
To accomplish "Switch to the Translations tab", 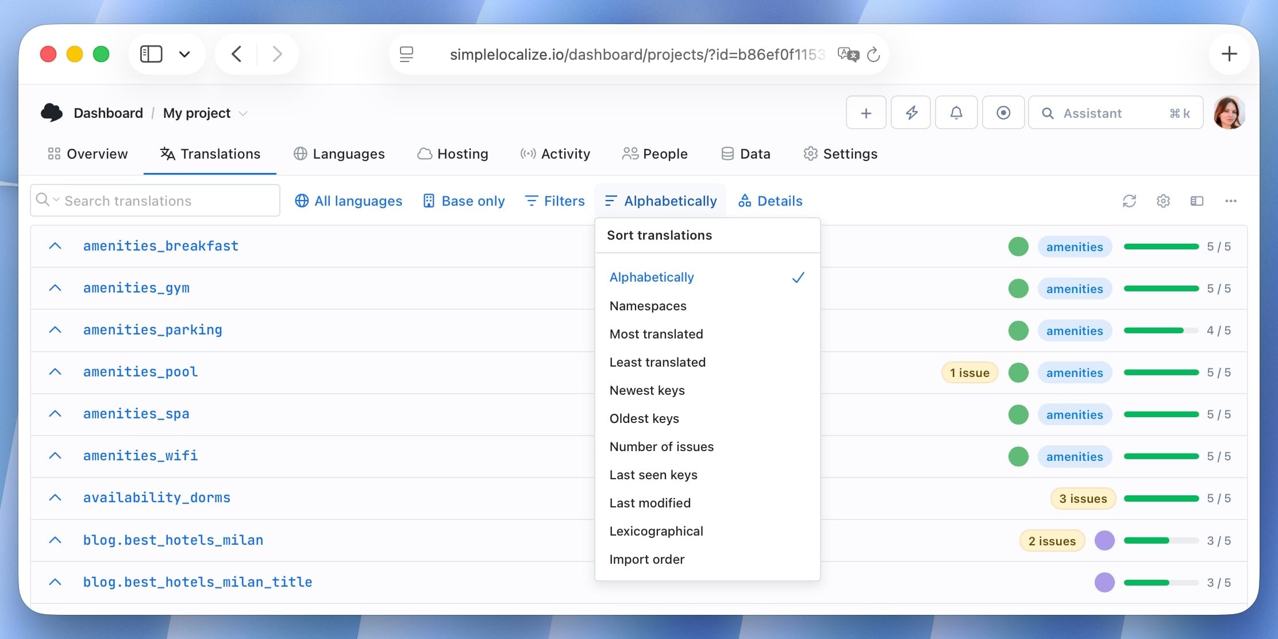I will [x=210, y=154].
